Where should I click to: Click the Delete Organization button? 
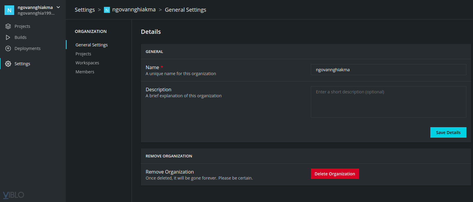335,174
